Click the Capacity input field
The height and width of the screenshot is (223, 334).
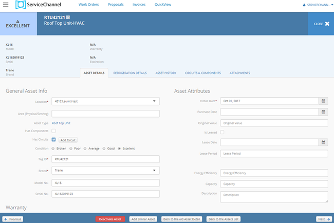point(274,184)
